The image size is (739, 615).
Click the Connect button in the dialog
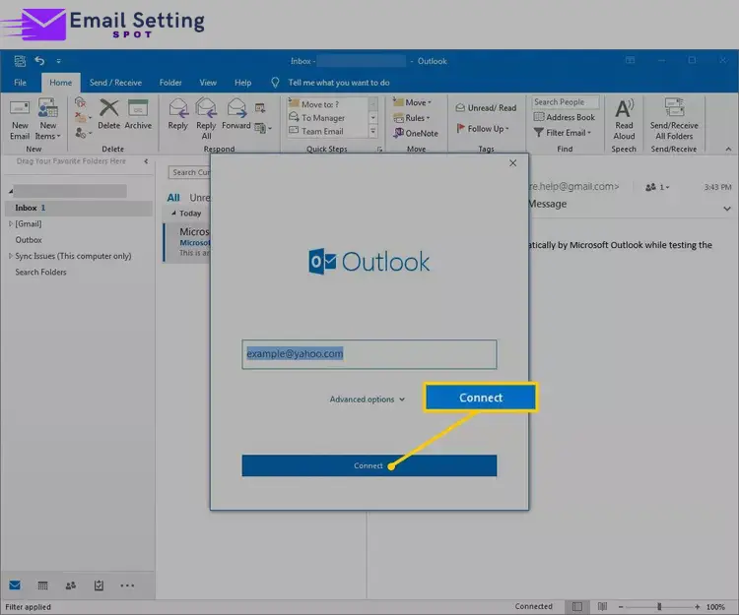point(369,465)
